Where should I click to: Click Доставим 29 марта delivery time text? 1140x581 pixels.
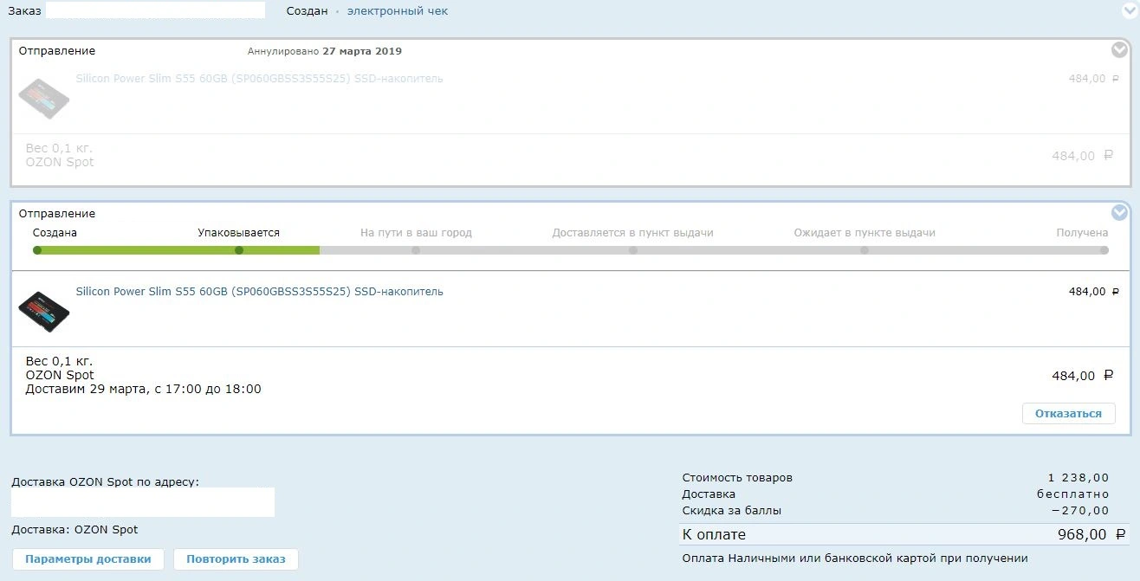(x=144, y=390)
